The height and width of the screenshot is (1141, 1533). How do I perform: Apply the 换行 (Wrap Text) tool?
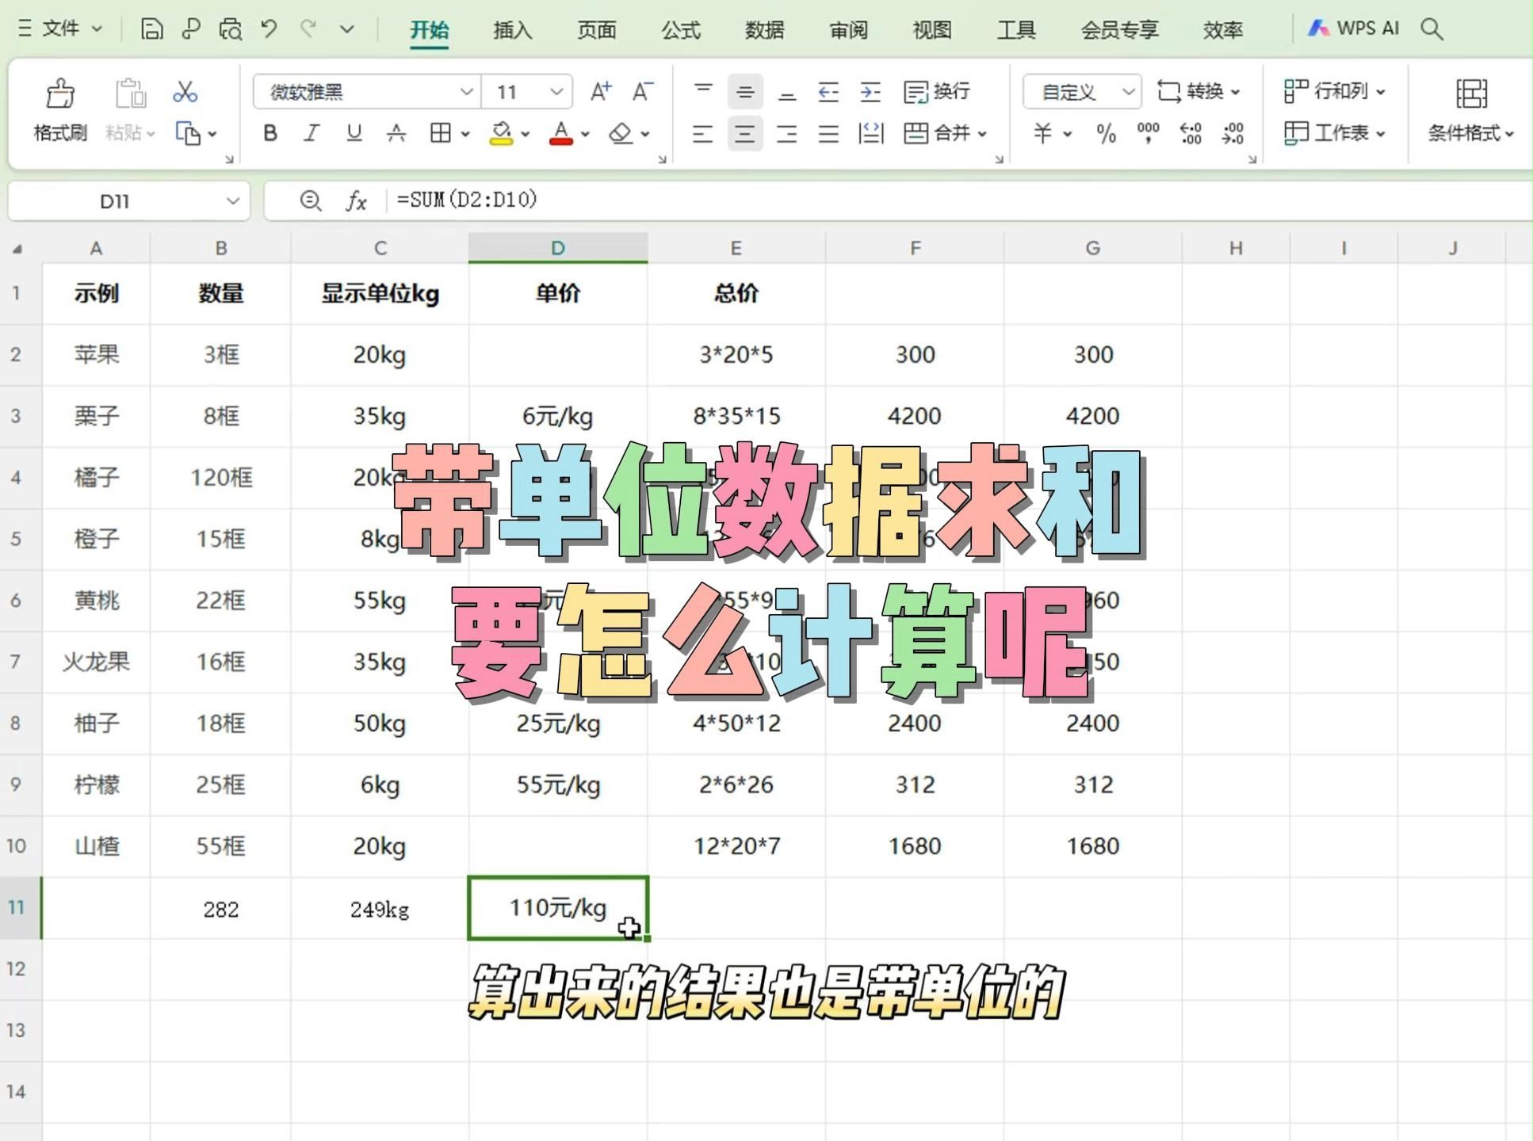(x=939, y=92)
